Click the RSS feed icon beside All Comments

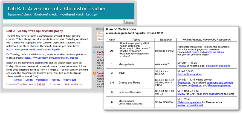(99, 39)
